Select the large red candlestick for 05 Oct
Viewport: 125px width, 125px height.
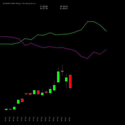coord(70,81)
